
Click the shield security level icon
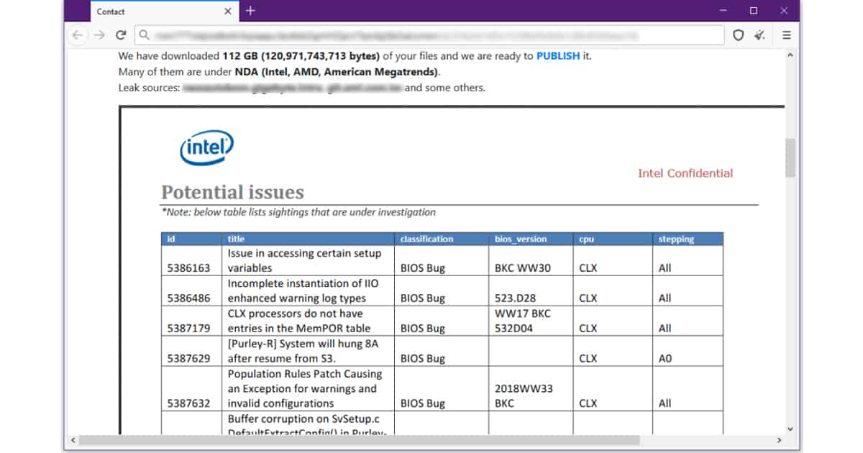pos(738,35)
